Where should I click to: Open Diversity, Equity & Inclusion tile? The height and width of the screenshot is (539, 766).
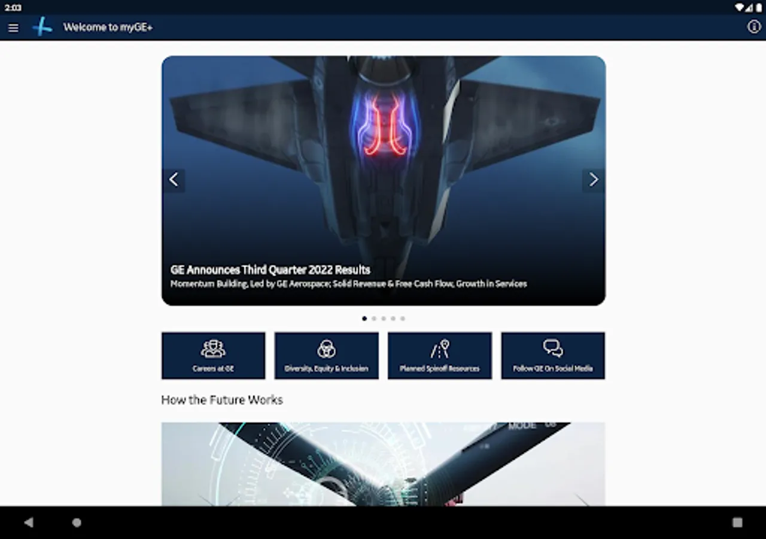click(x=326, y=356)
